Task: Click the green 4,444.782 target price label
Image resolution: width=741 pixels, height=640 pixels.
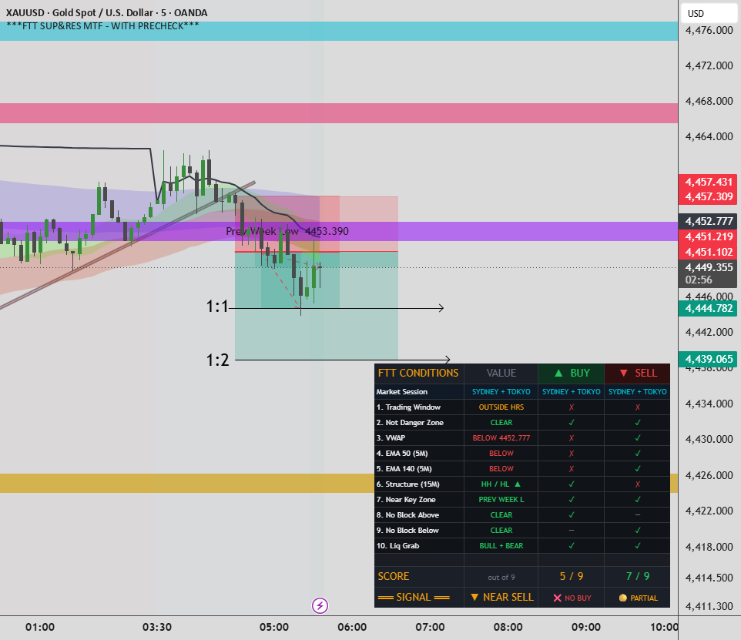Action: click(x=708, y=309)
